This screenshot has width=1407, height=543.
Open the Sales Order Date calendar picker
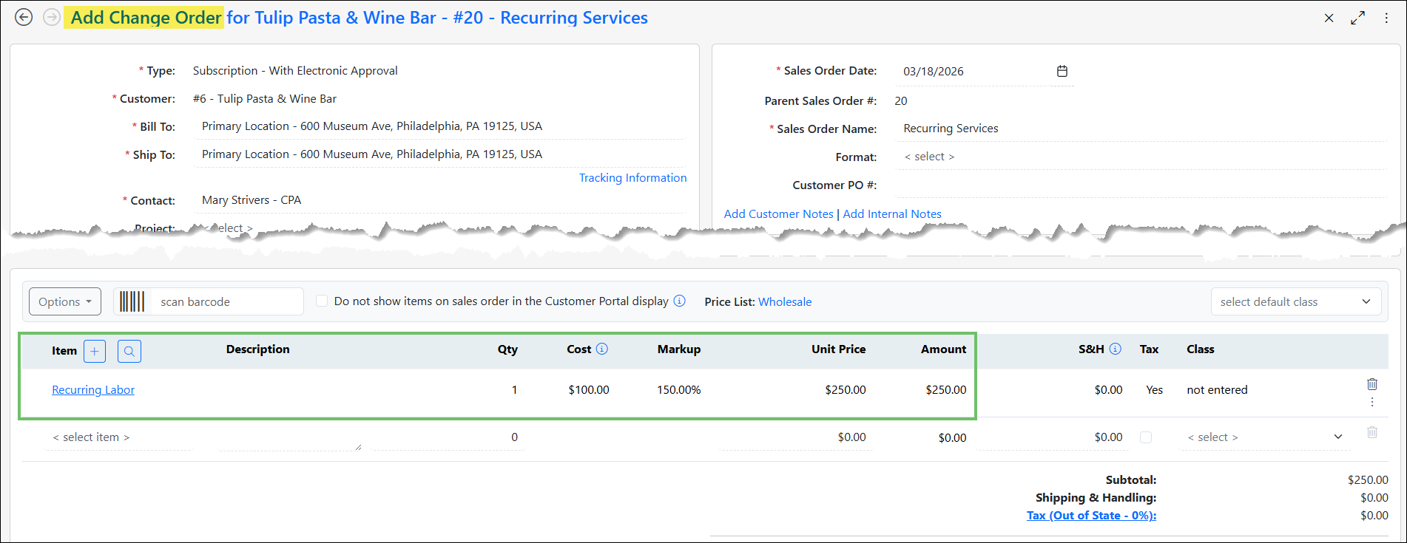(x=1062, y=71)
